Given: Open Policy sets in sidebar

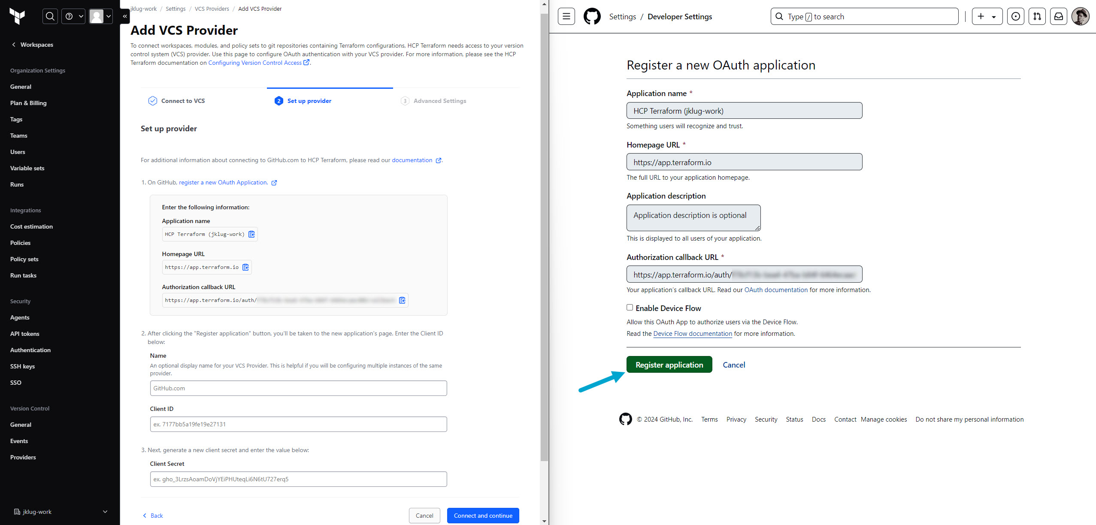Looking at the screenshot, I should [x=24, y=259].
